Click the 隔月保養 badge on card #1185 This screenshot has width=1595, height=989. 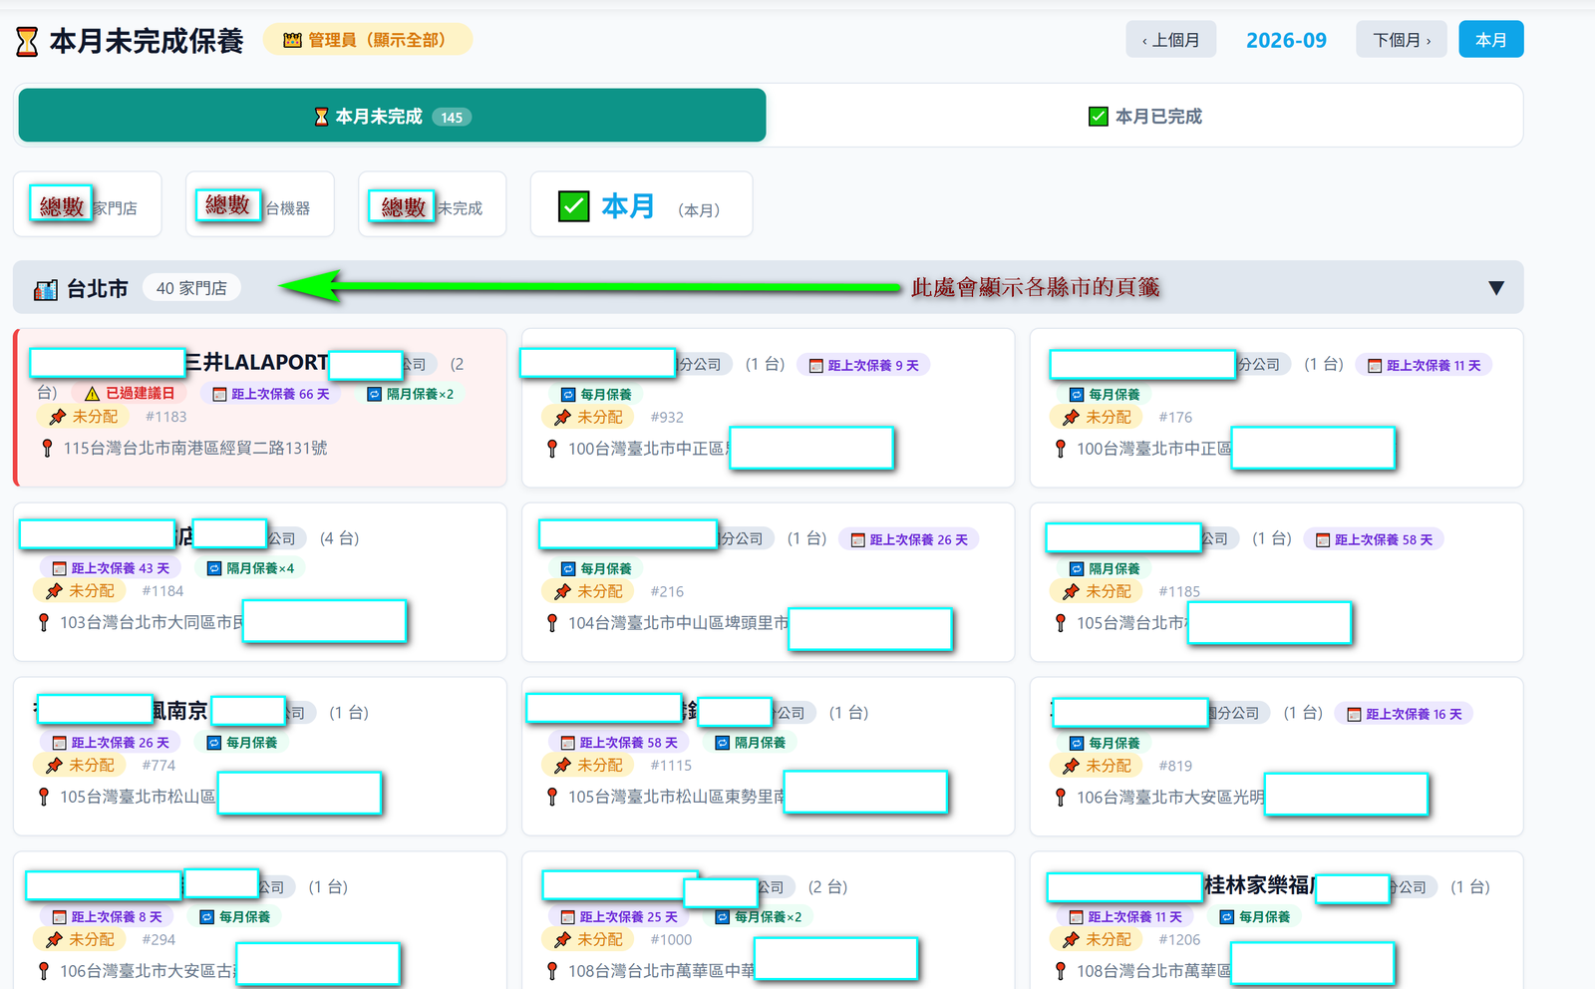pyautogui.click(x=1105, y=569)
